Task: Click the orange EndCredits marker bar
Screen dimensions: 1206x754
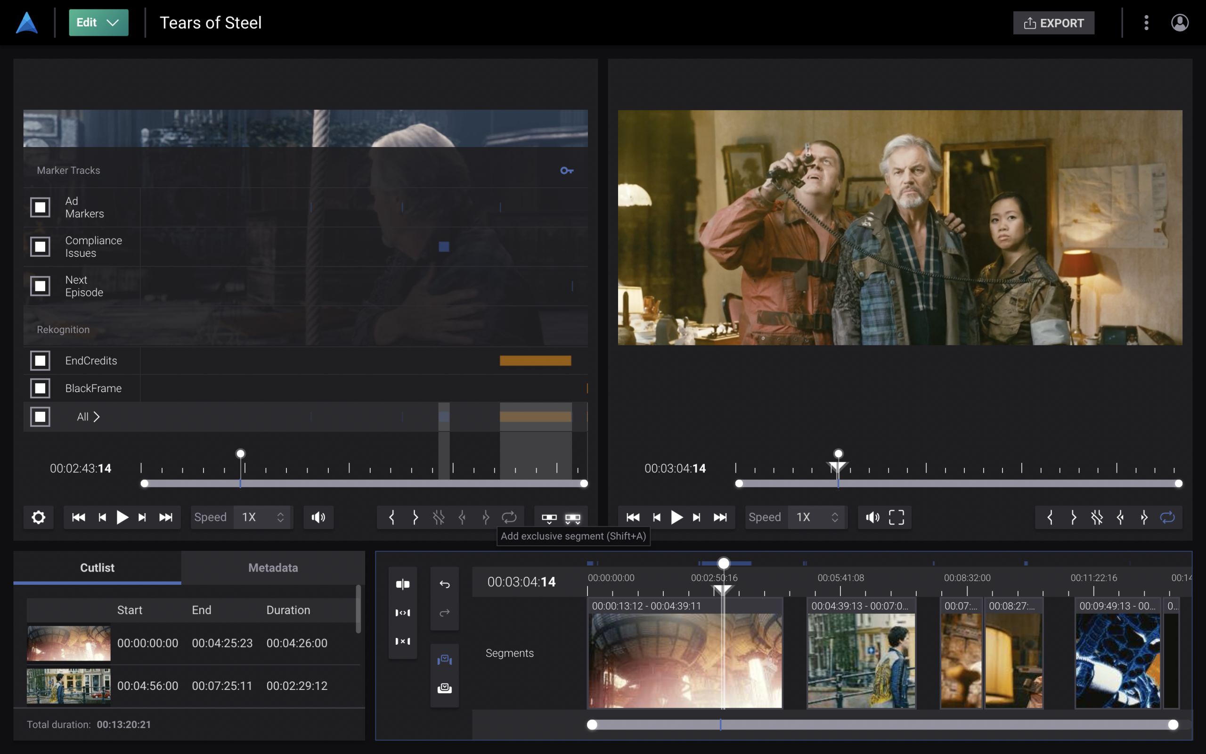Action: coord(535,361)
